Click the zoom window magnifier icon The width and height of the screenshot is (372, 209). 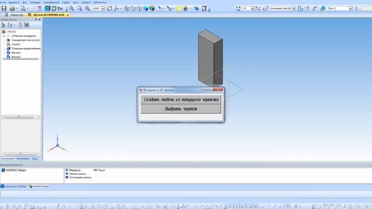point(71,9)
